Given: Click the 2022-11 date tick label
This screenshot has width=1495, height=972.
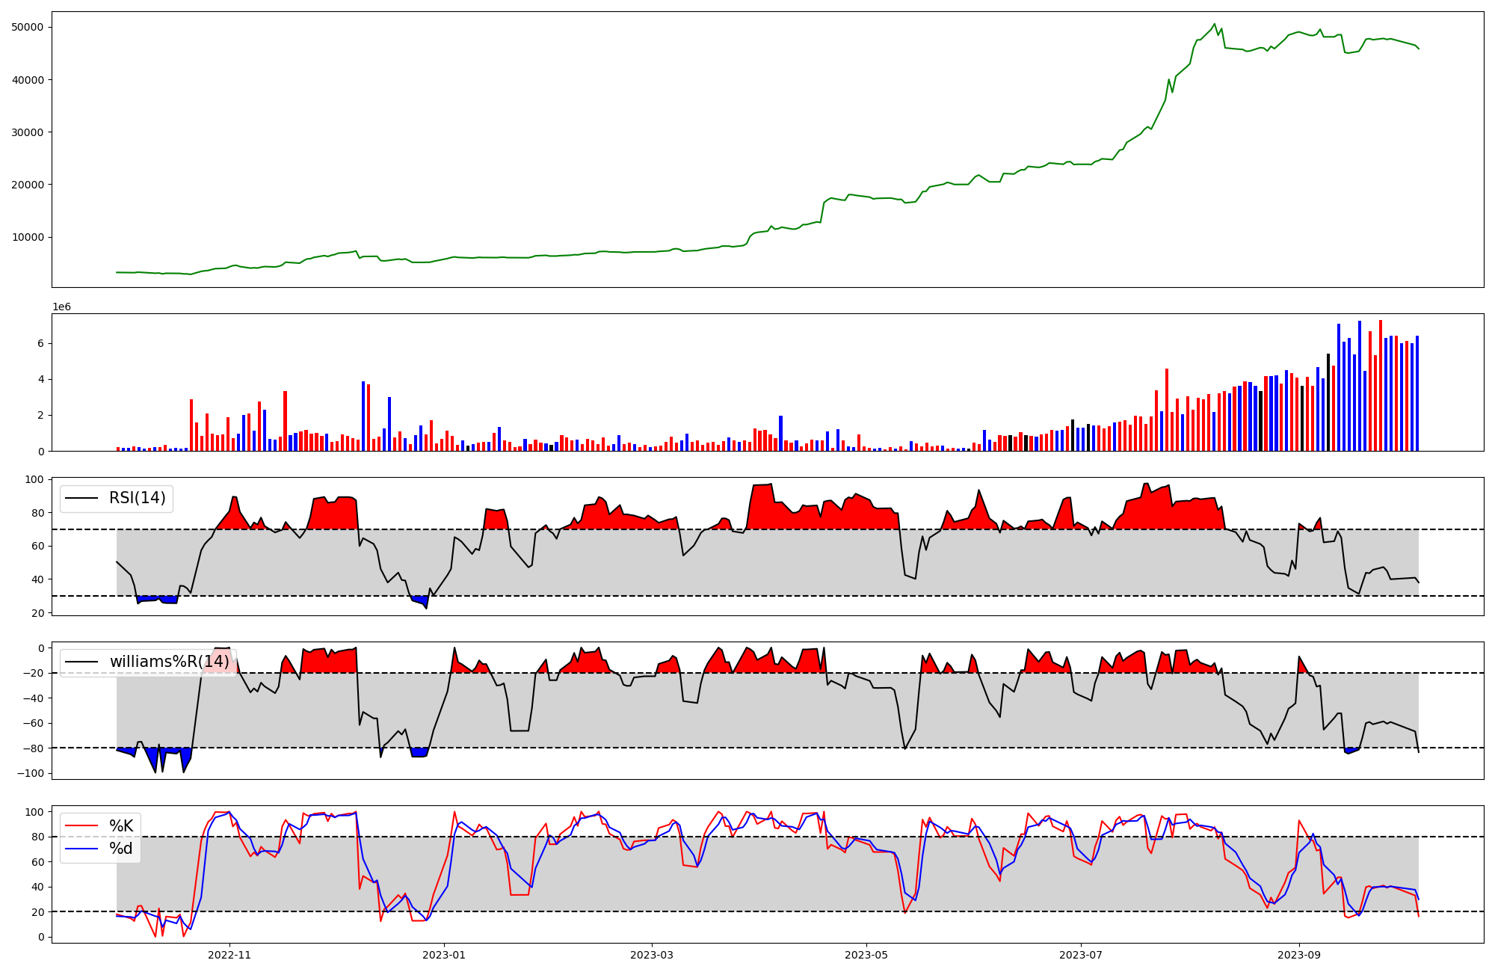Looking at the screenshot, I should (229, 955).
